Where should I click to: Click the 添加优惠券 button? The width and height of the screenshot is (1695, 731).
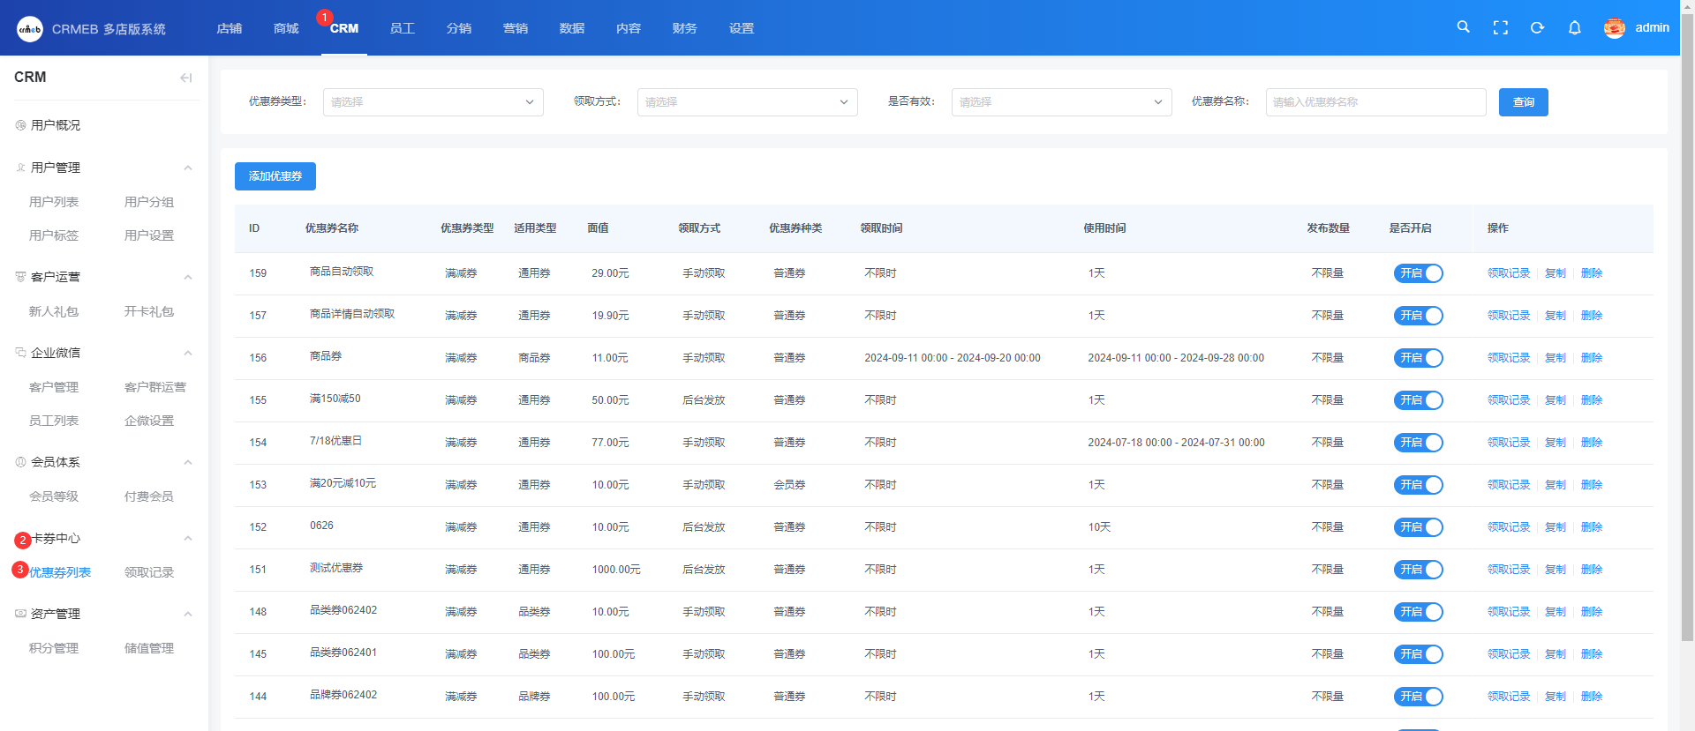click(x=275, y=176)
